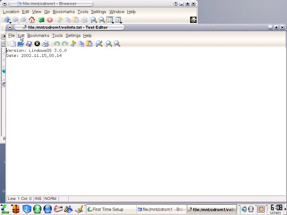Click the 'Line: 1 Col: 0' status text
Viewport: 287px width, 215px height.
click(20, 198)
